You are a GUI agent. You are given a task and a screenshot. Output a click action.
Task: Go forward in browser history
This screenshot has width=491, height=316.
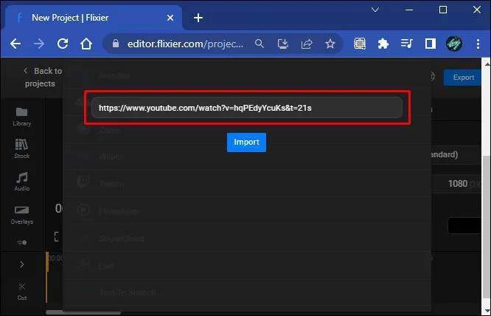(x=39, y=44)
